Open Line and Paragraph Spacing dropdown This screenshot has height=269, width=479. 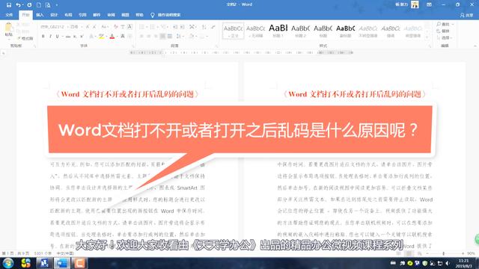[x=180, y=37]
